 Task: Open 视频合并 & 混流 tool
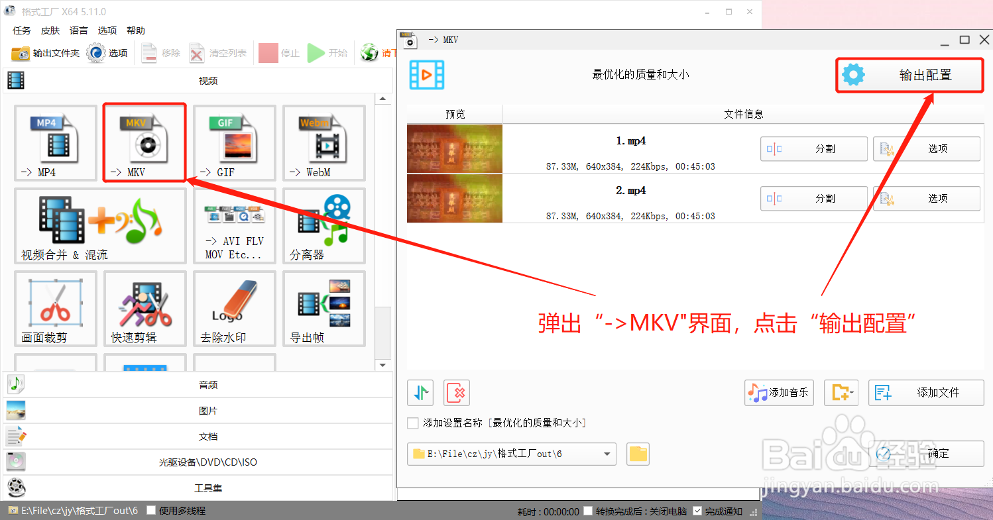pos(100,226)
